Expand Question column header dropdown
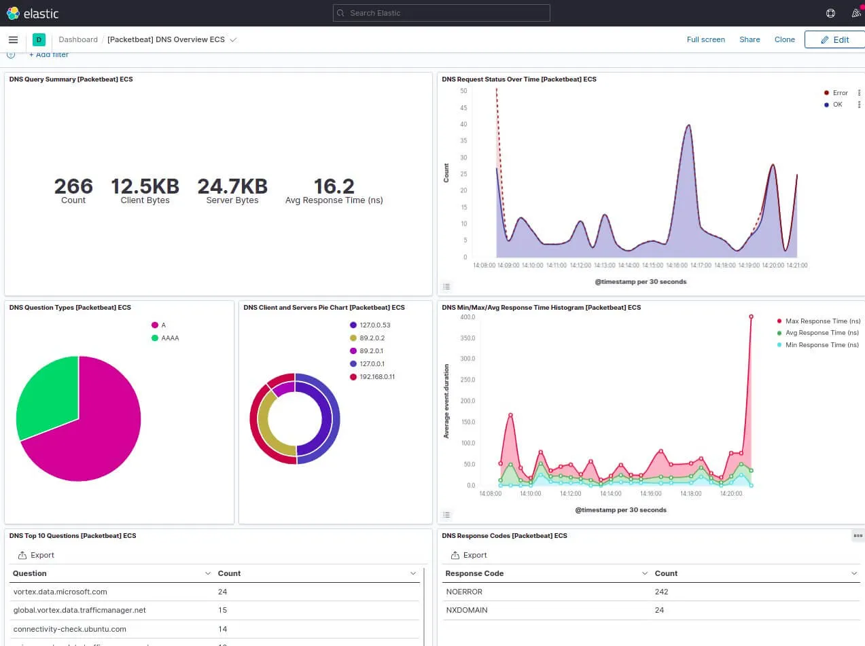 pyautogui.click(x=208, y=573)
